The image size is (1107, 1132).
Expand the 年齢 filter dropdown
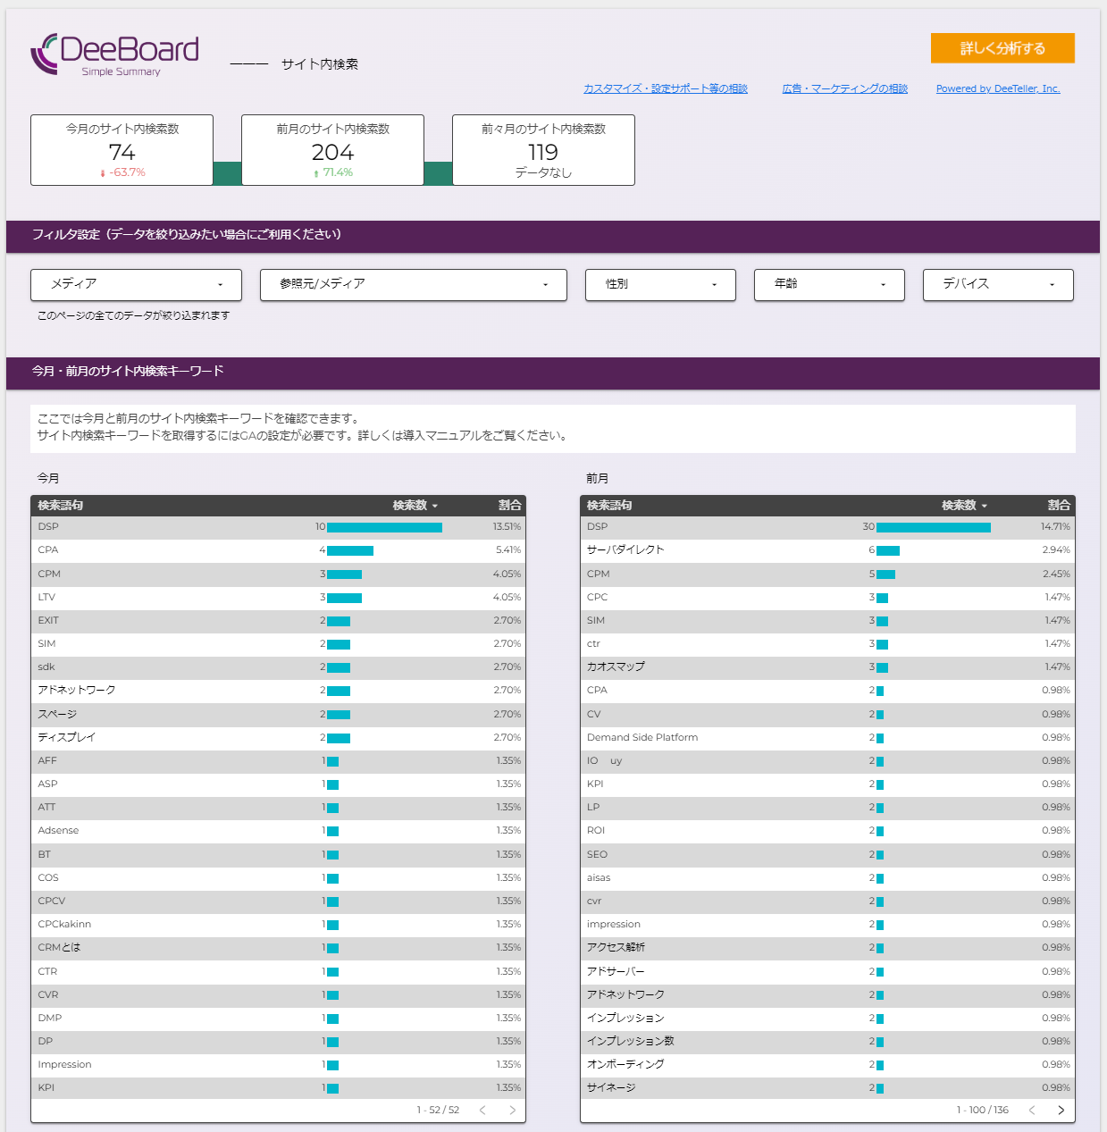tap(828, 284)
